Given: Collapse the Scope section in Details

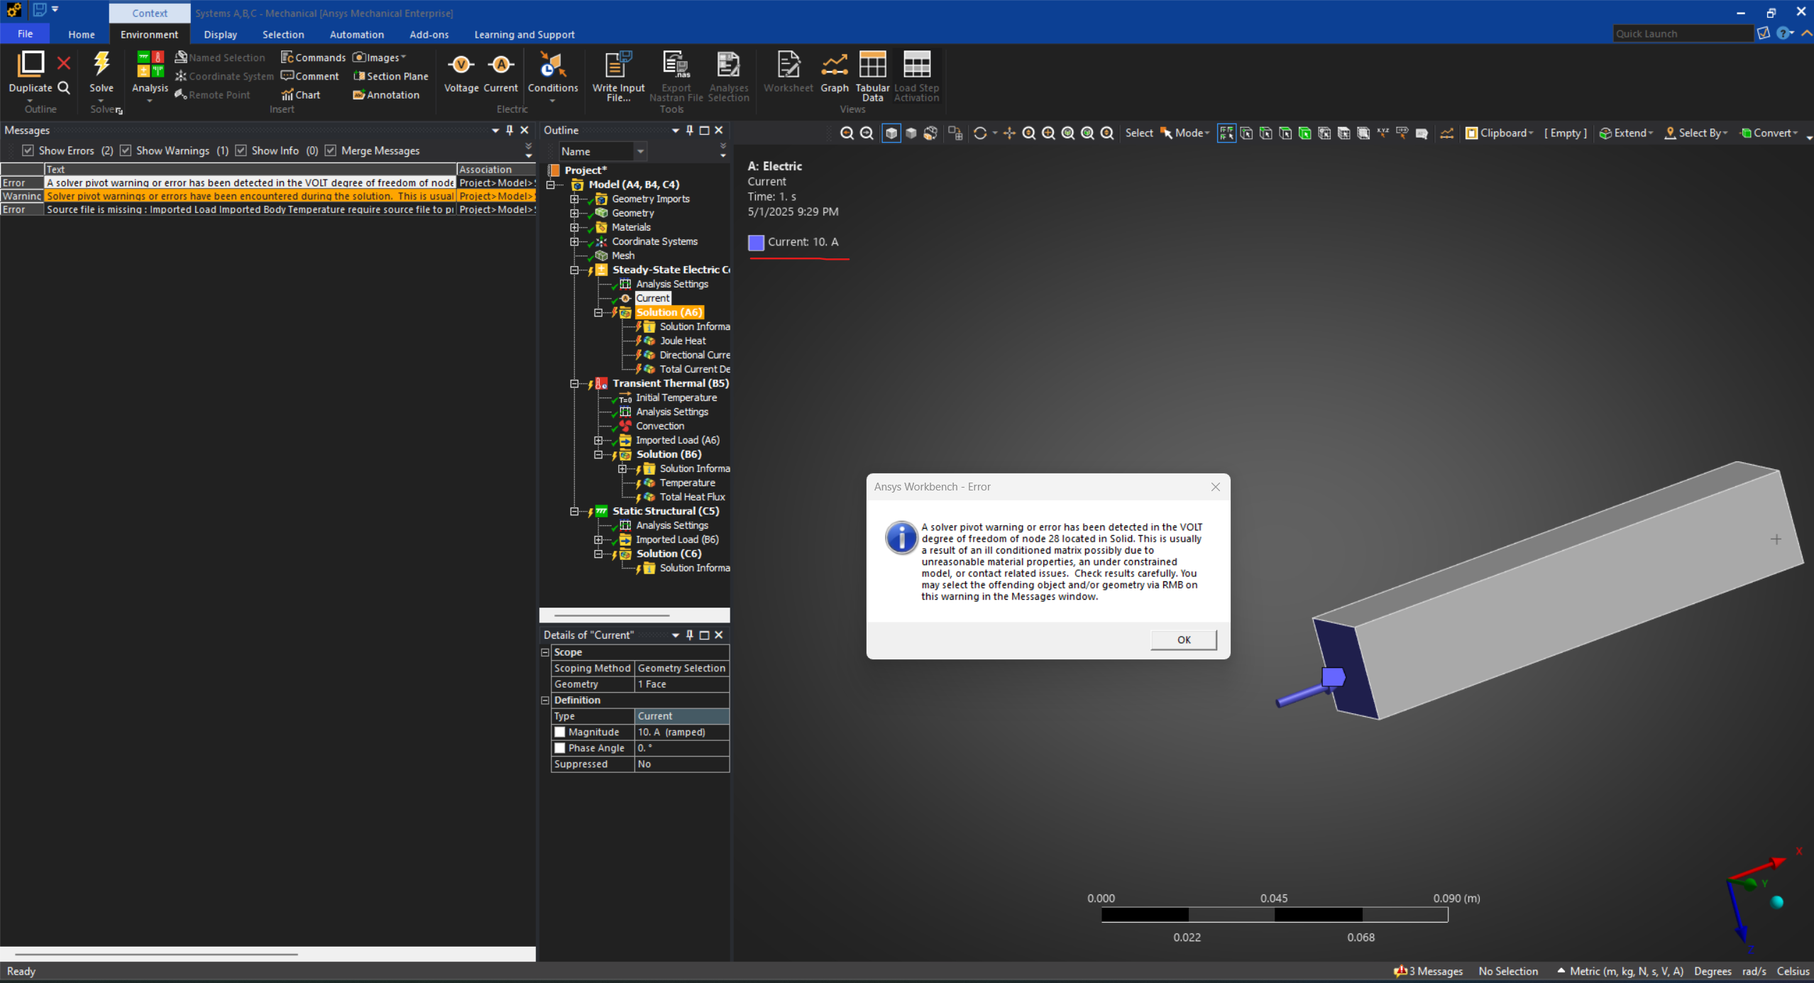Looking at the screenshot, I should click(545, 652).
